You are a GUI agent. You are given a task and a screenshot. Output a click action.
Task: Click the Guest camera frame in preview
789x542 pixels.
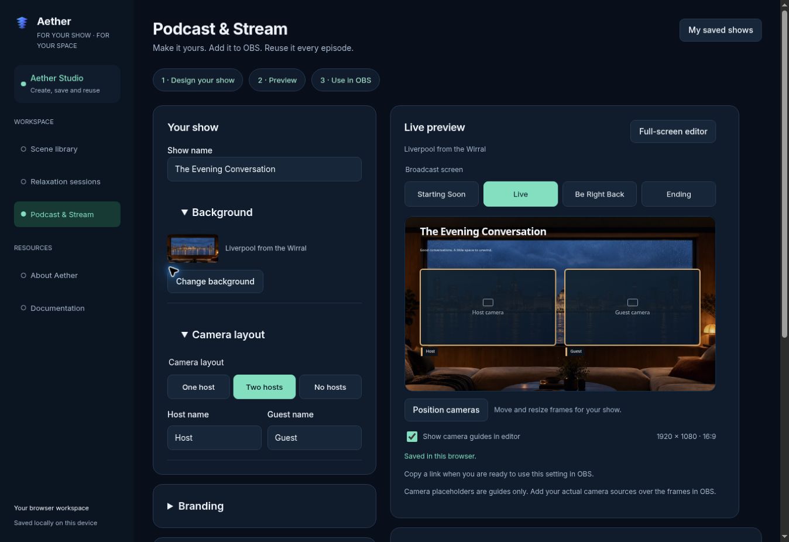click(632, 307)
